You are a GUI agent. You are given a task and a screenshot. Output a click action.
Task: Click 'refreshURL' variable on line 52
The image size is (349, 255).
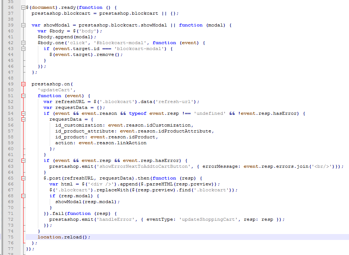tap(70, 102)
